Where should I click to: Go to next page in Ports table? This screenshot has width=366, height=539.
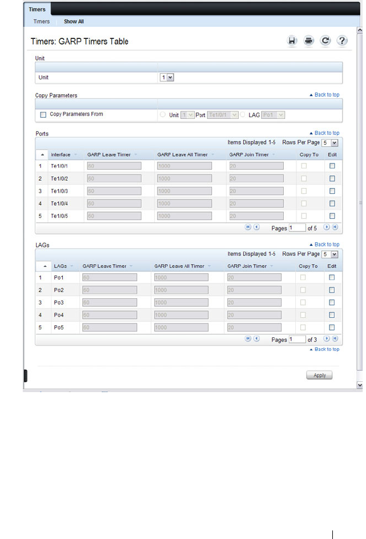327,227
